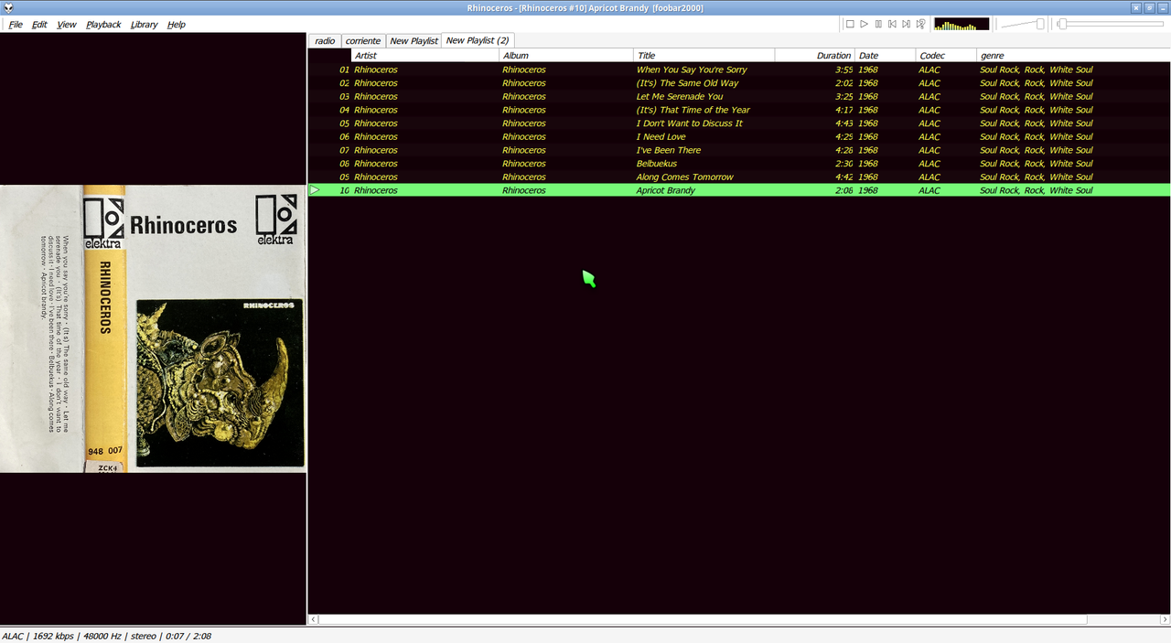Click the Rhinoceros album art image
This screenshot has width=1171, height=643.
[x=153, y=329]
